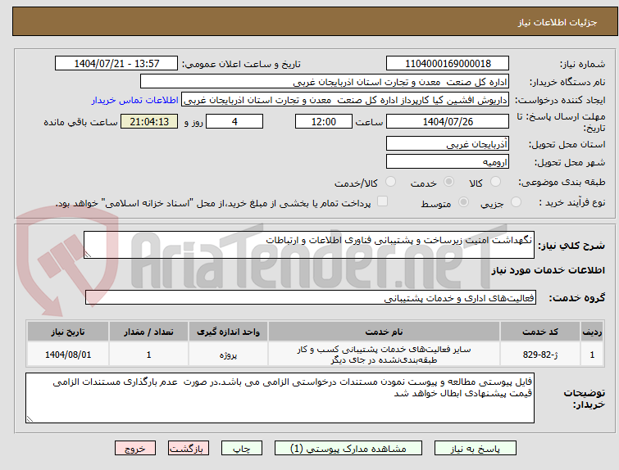Viewport: 619px width, 470px height.
Task: Select the خدمت radio button
Action: tap(448, 182)
